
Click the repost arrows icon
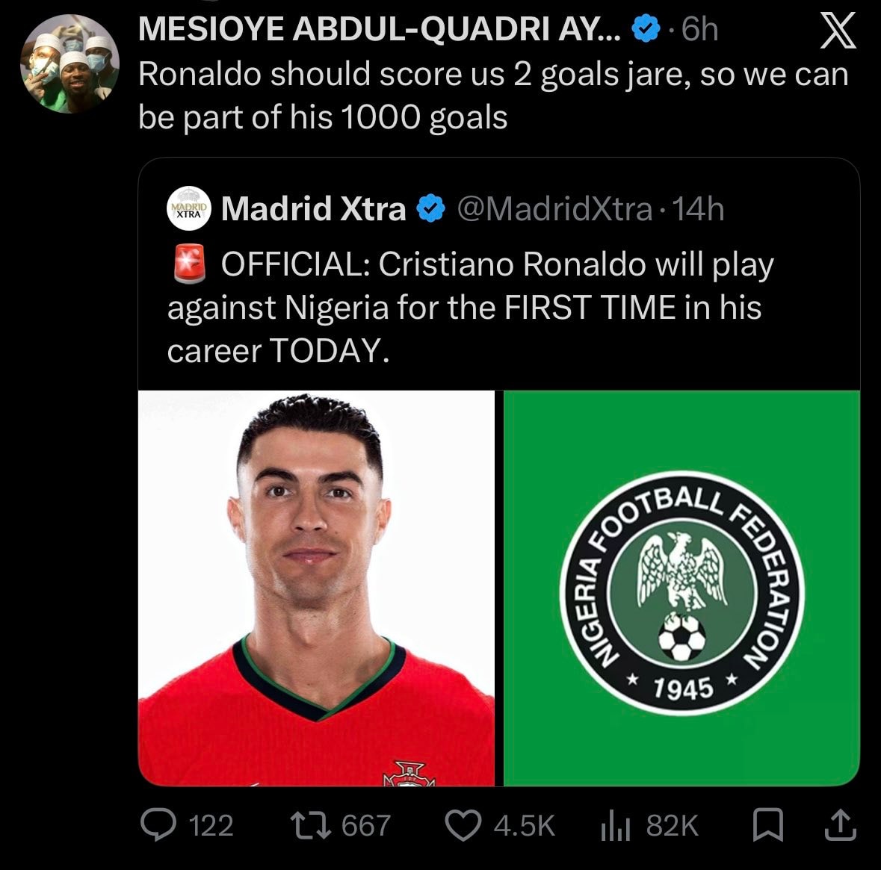(x=310, y=825)
